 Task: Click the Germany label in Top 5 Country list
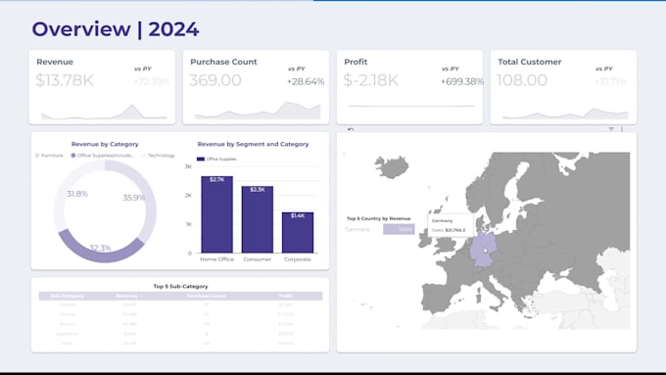point(357,229)
